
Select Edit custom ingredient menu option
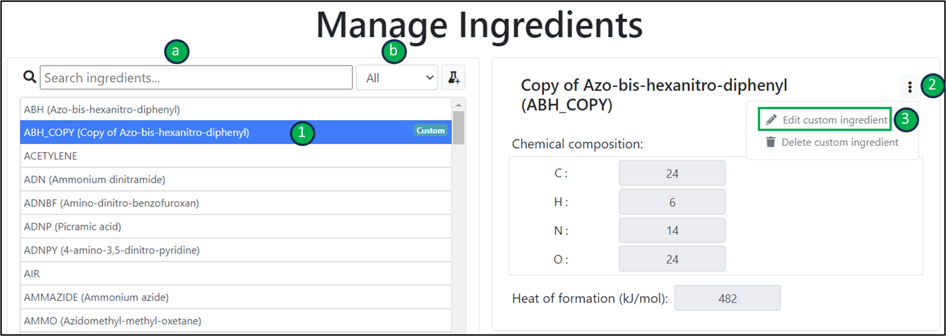pyautogui.click(x=834, y=120)
